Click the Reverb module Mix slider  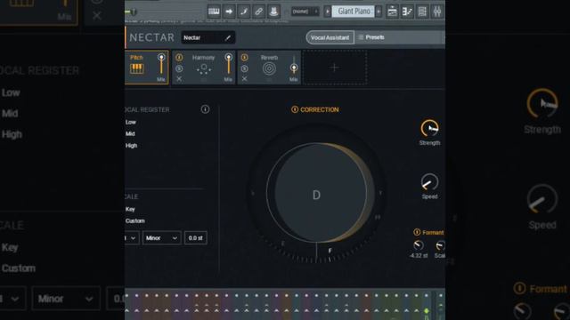(294, 65)
